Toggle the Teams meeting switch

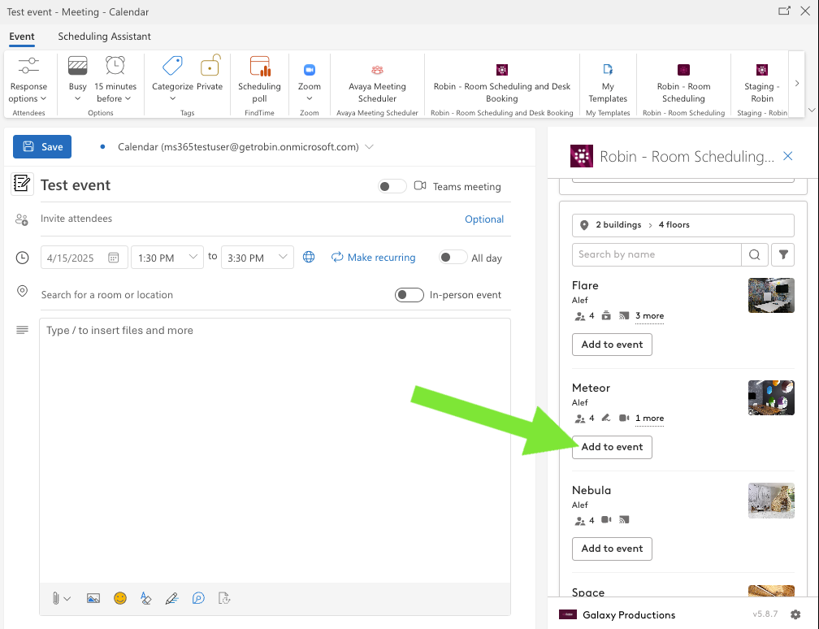[x=392, y=186]
